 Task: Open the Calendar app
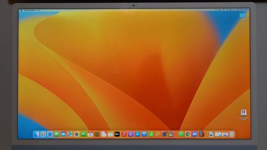point(90,134)
